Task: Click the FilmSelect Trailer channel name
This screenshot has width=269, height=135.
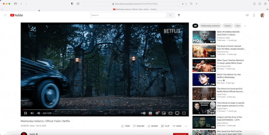Action: [224, 38]
